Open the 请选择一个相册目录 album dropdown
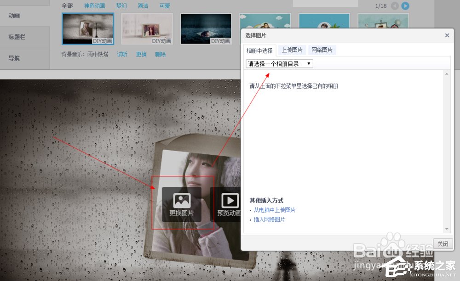The width and height of the screenshot is (460, 281). (x=278, y=63)
